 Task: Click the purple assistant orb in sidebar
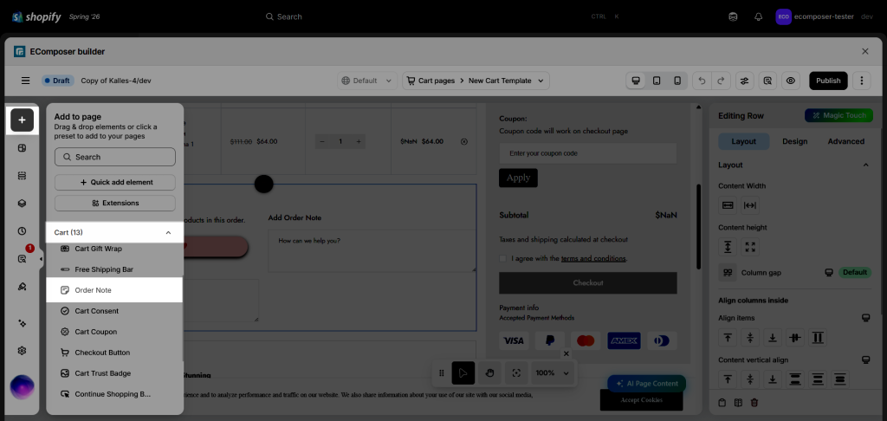(22, 387)
